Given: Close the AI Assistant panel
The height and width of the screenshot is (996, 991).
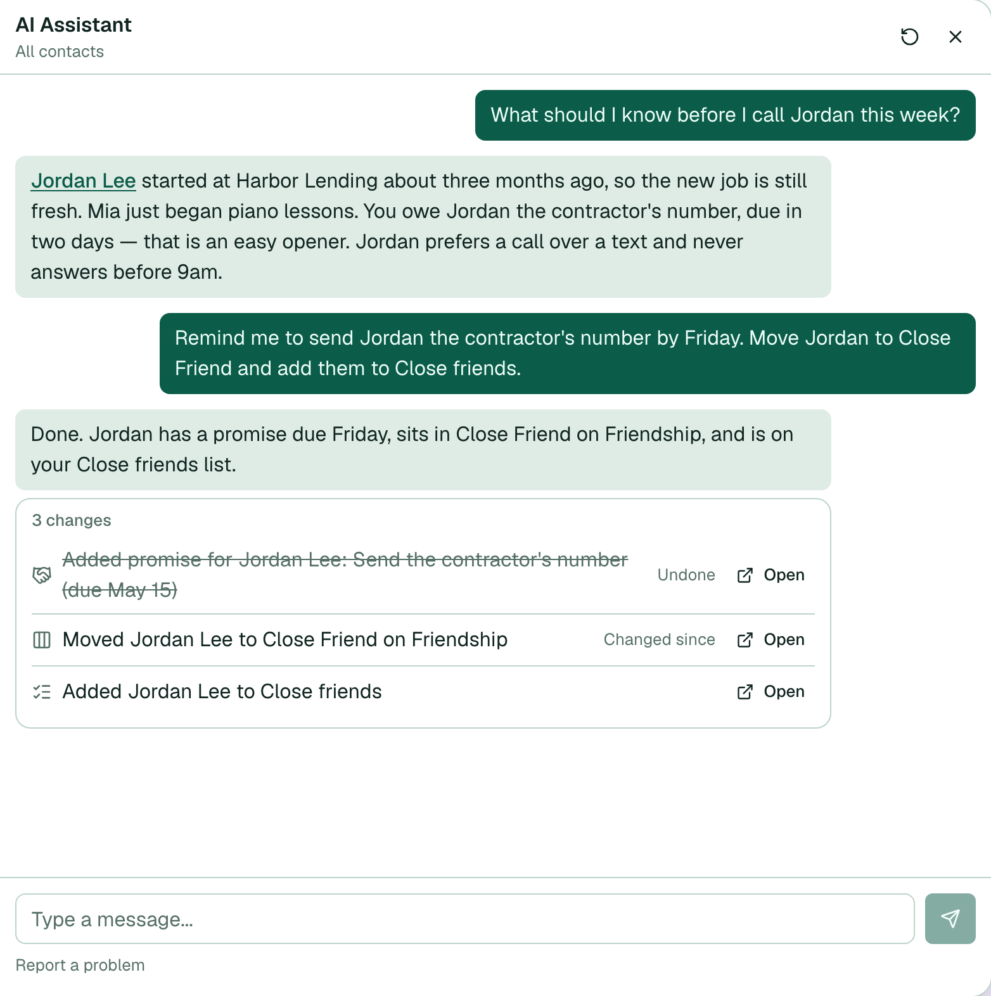Looking at the screenshot, I should click(x=956, y=37).
